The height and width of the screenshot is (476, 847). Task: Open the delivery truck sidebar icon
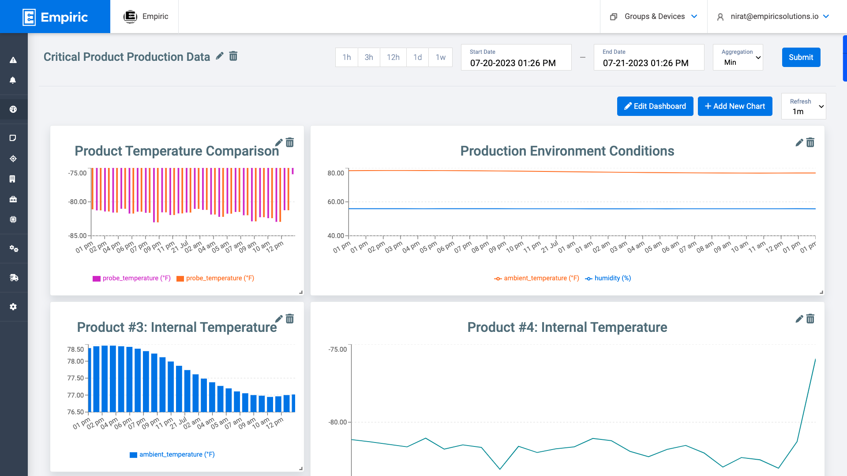tap(14, 278)
